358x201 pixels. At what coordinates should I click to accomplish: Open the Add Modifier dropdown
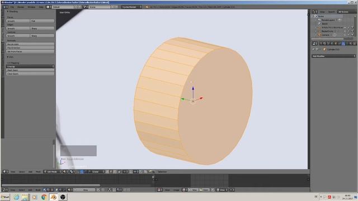334,56
